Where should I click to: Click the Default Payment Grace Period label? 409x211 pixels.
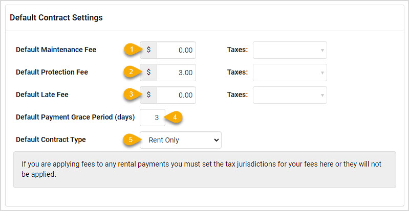tap(75, 117)
